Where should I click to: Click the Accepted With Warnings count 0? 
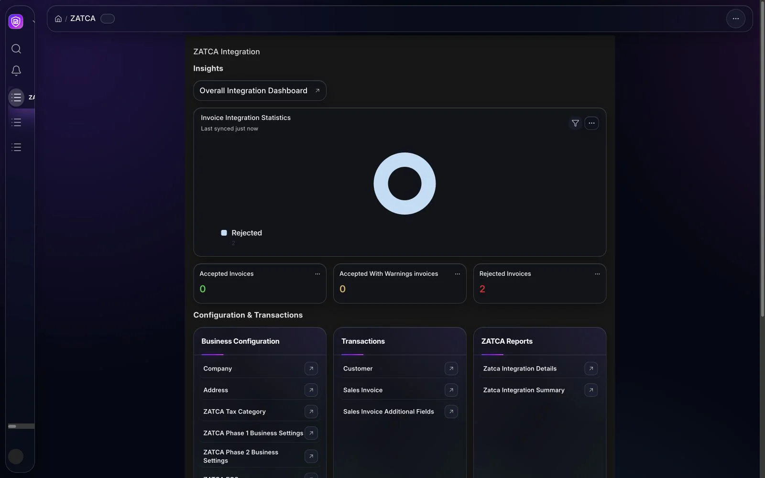click(342, 289)
